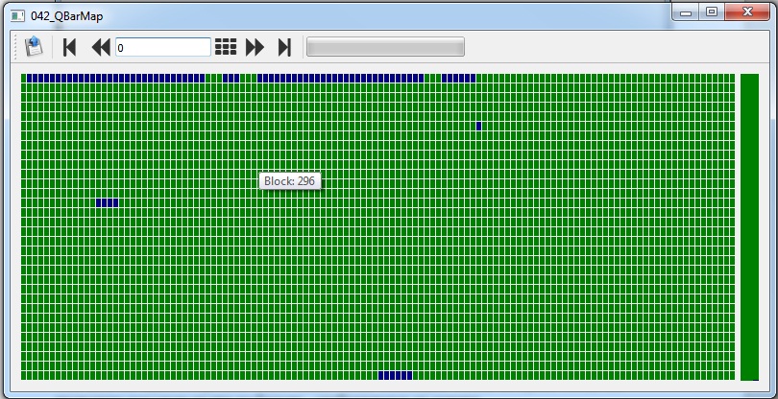Click the isolated single blue block

(479, 126)
